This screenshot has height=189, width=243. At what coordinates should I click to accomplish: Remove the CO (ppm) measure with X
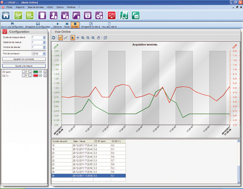tap(45, 72)
